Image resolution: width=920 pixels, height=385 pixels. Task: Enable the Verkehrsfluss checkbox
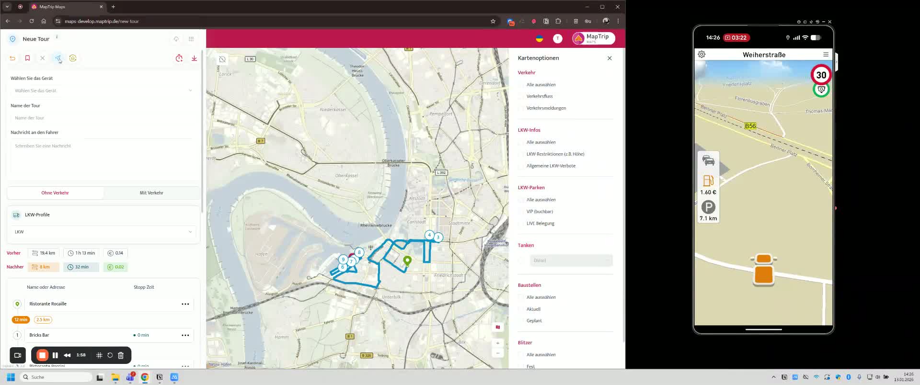pyautogui.click(x=521, y=97)
